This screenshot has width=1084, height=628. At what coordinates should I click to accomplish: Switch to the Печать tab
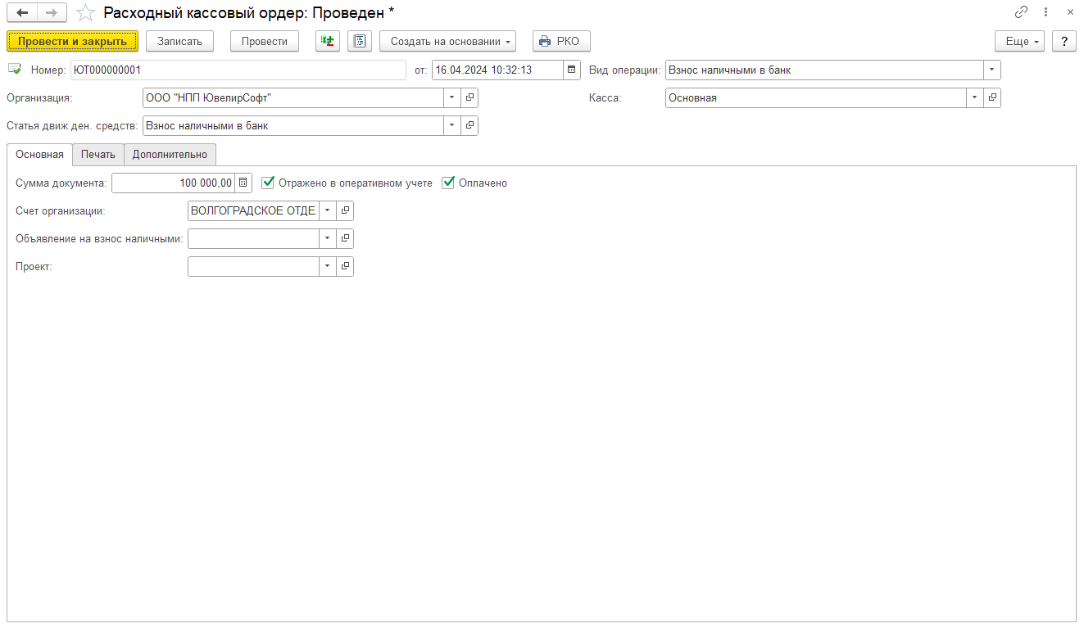point(98,155)
